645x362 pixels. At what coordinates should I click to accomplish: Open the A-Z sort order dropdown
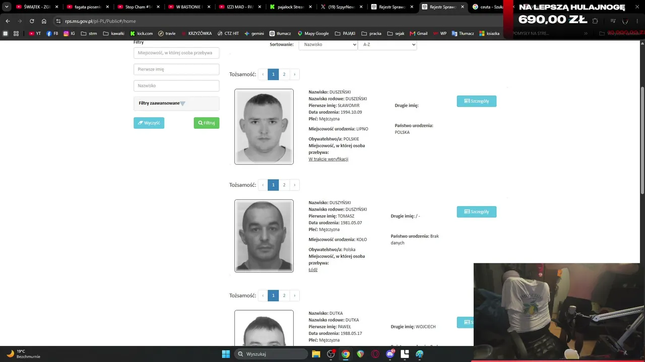click(x=387, y=44)
